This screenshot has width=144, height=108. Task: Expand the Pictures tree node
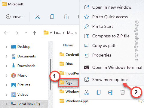click(x=6, y=85)
